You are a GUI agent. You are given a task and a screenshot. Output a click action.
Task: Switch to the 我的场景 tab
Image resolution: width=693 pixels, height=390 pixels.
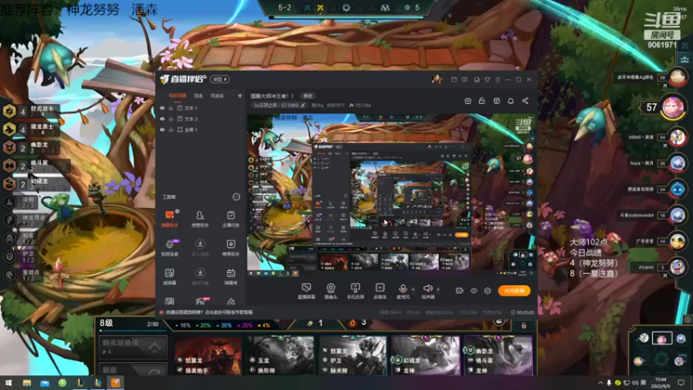(178, 95)
